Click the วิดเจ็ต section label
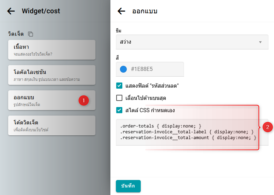Viewport: 274px width, 195px height. pyautogui.click(x=16, y=34)
